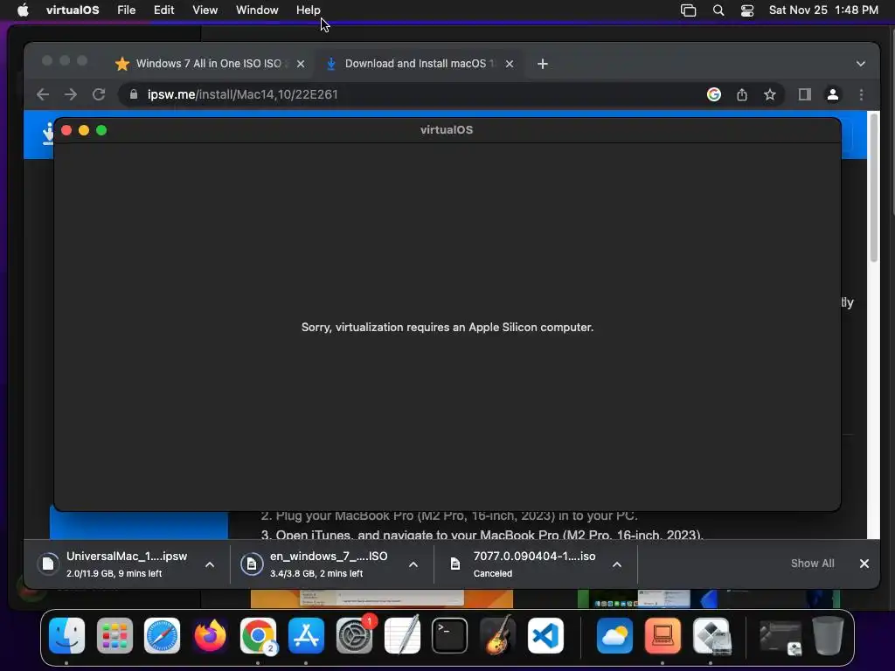
Task: Click the share icon in Chrome address bar
Action: 742,94
